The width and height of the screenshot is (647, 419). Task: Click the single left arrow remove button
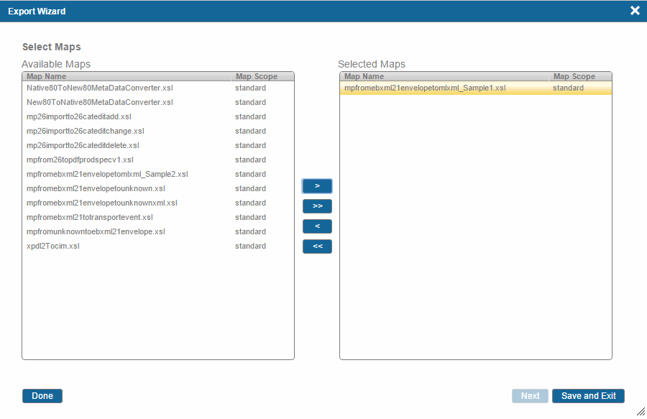(x=317, y=226)
